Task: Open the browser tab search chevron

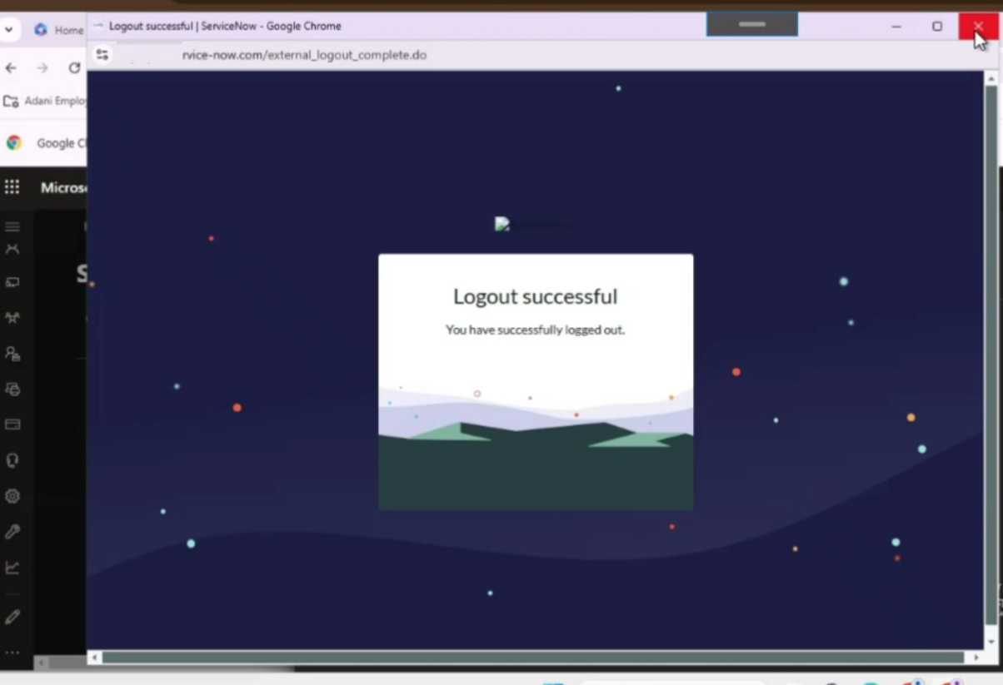Action: click(9, 29)
